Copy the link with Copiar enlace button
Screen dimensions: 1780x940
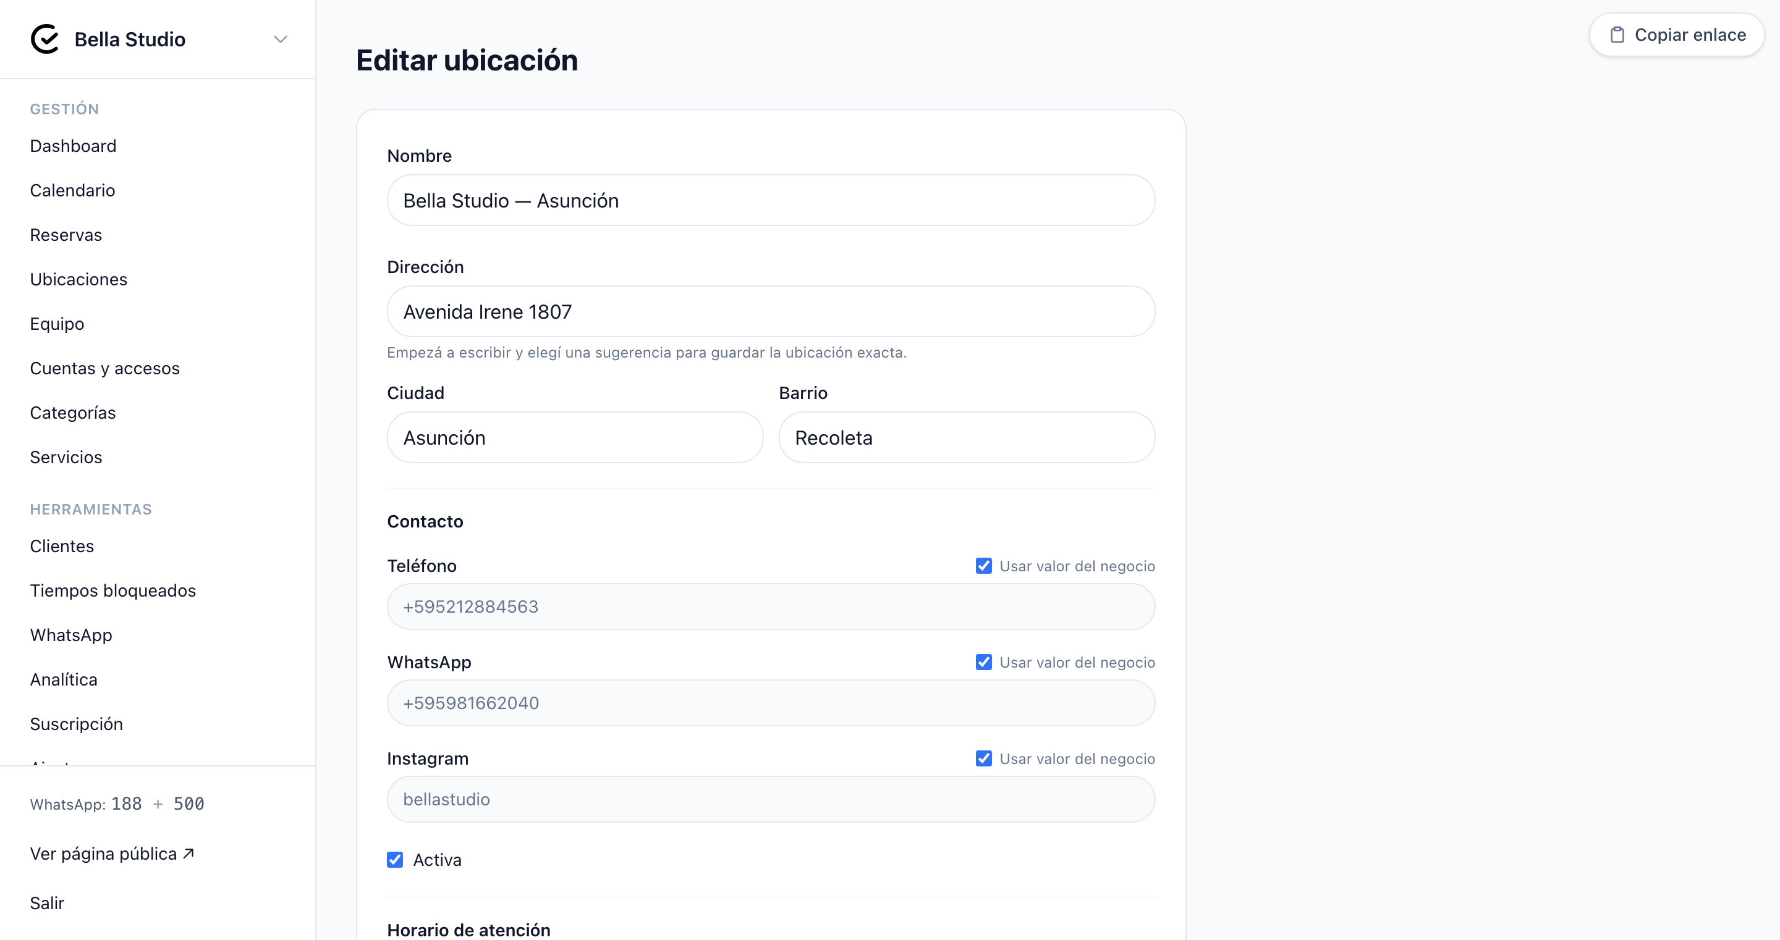coord(1677,35)
